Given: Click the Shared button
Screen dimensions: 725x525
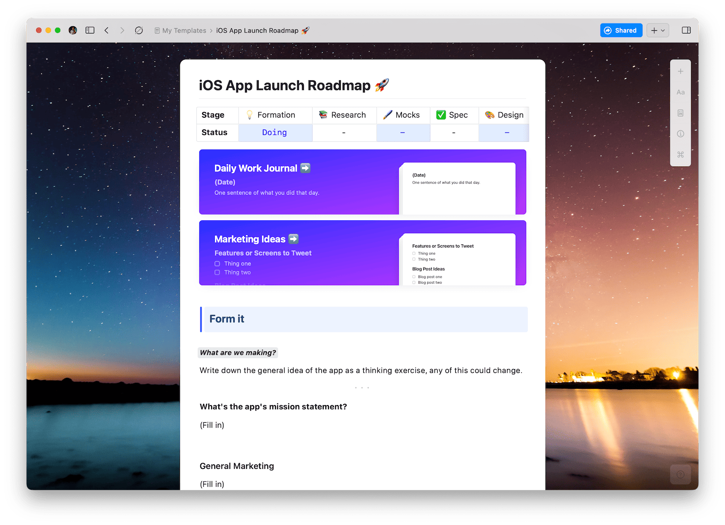Looking at the screenshot, I should click(x=621, y=30).
